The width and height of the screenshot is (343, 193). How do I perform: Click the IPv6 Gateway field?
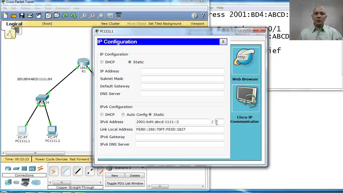[x=180, y=137]
